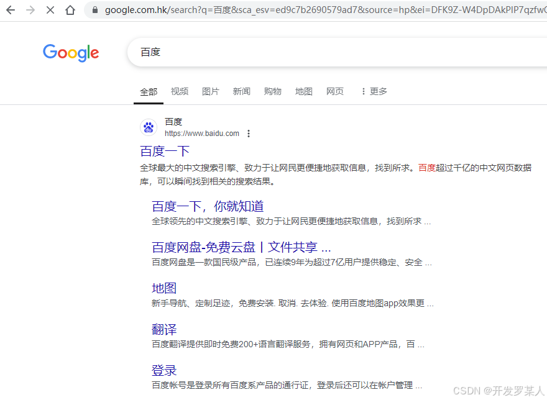547x400 pixels.
Task: Stop page loading with the X button
Action: pos(50,10)
